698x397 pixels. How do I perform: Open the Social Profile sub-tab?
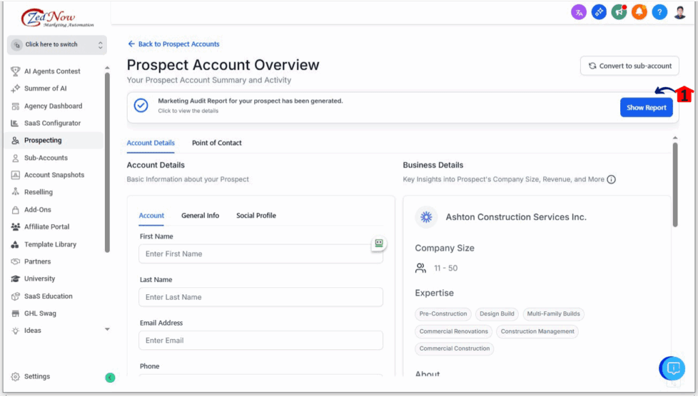coord(256,216)
